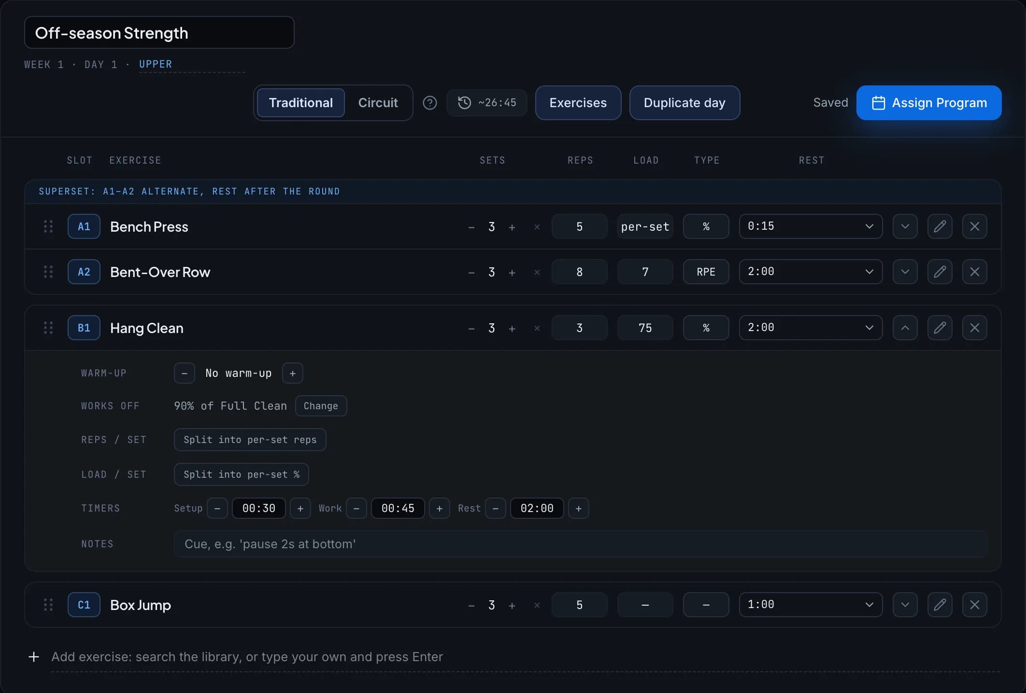
Task: Click Duplicate day button
Action: point(684,103)
